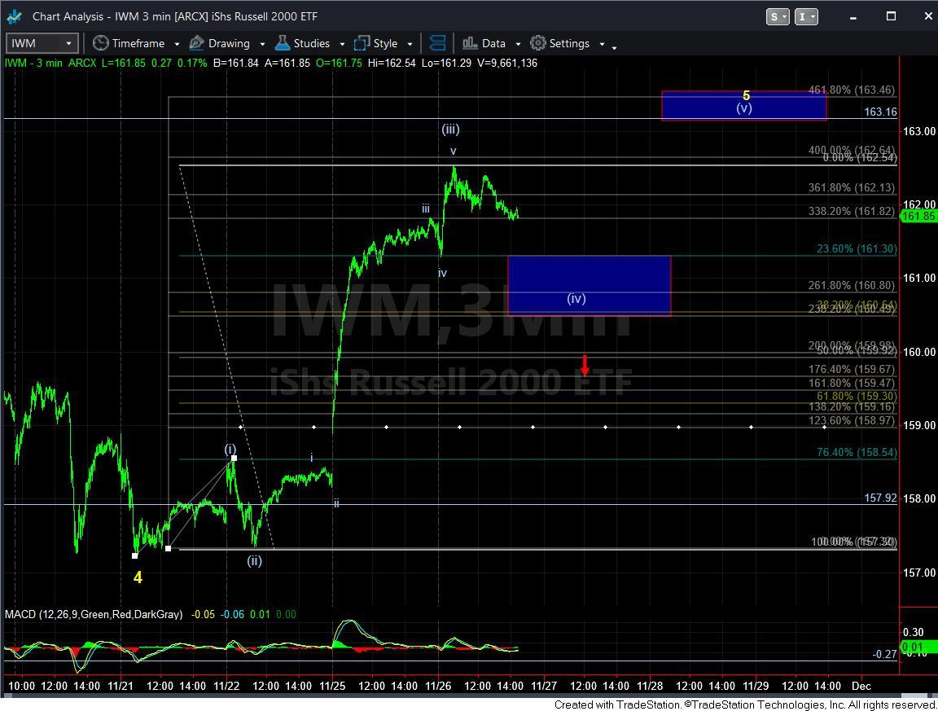Click the Hi=162.54 readout in status line
The height and width of the screenshot is (711, 938).
pos(391,63)
